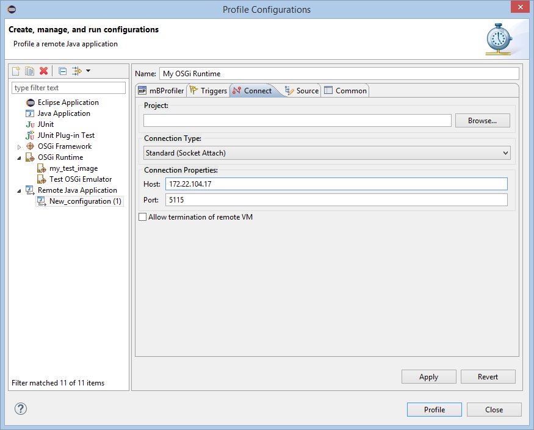Click into the Host input field
This screenshot has height=430, width=534.
336,184
